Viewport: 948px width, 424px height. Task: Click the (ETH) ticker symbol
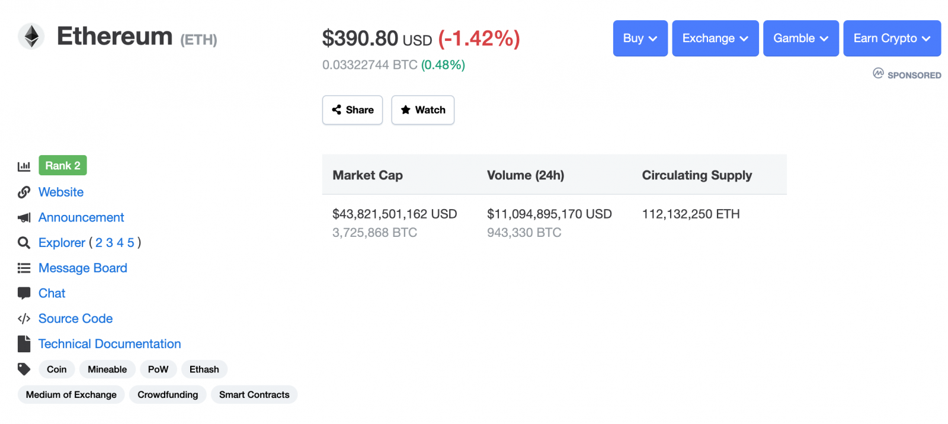pos(199,40)
